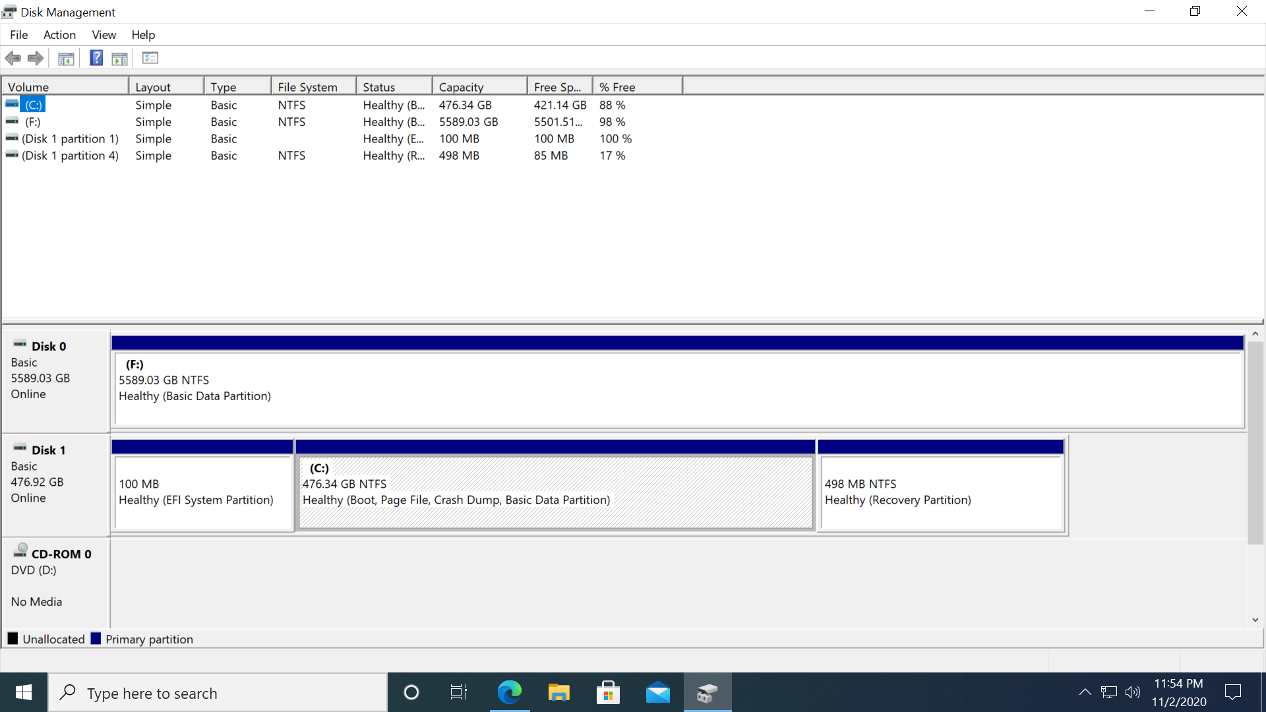Image resolution: width=1266 pixels, height=712 pixels.
Task: Sort volumes by the Capacity column header
Action: (x=461, y=86)
